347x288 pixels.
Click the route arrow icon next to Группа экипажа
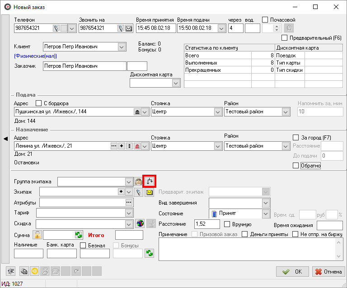pos(150,181)
